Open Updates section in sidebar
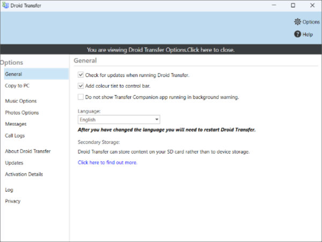Screen dimensions: 322x242 tap(14, 163)
